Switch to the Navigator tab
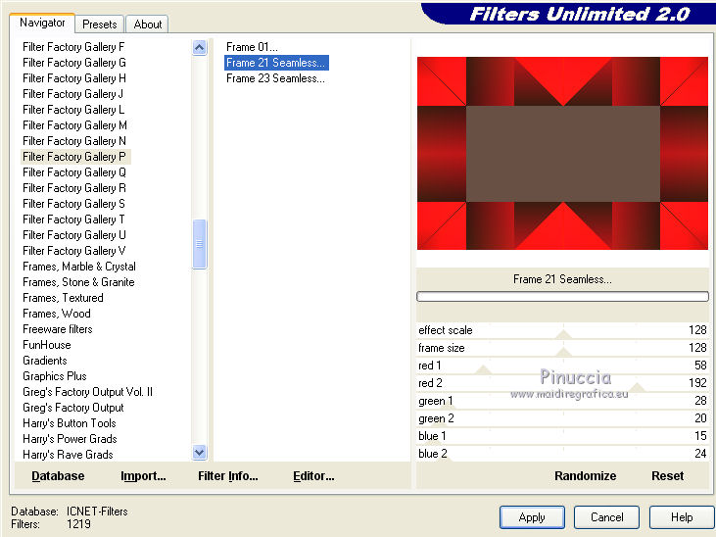 [x=42, y=23]
